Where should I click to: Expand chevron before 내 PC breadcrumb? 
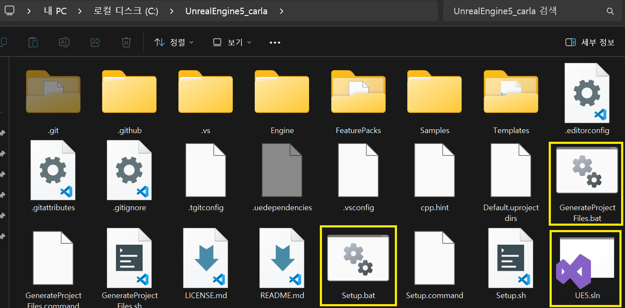(x=29, y=11)
